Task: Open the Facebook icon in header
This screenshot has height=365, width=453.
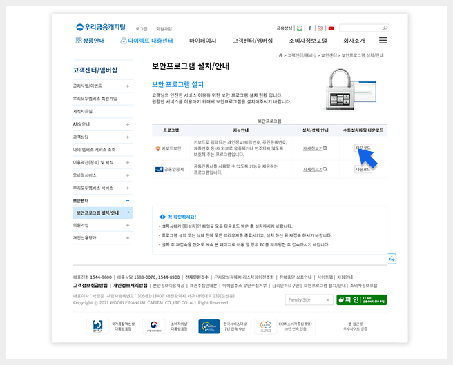Action: (x=310, y=28)
